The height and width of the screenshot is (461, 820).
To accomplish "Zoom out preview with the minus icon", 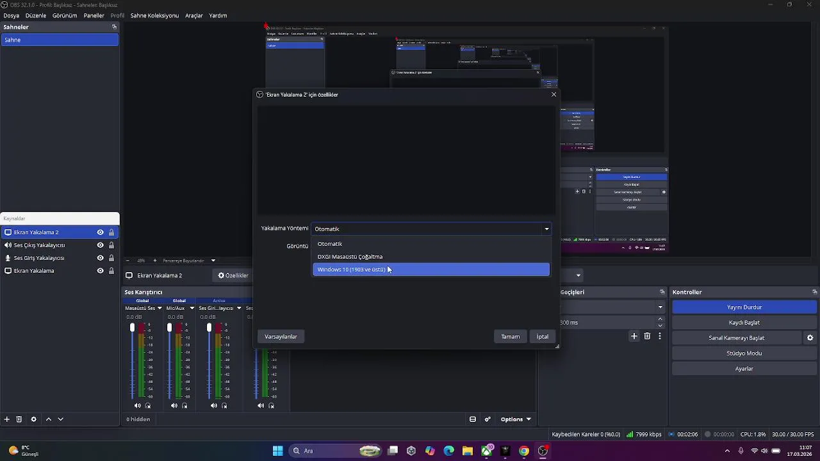I will pyautogui.click(x=127, y=261).
